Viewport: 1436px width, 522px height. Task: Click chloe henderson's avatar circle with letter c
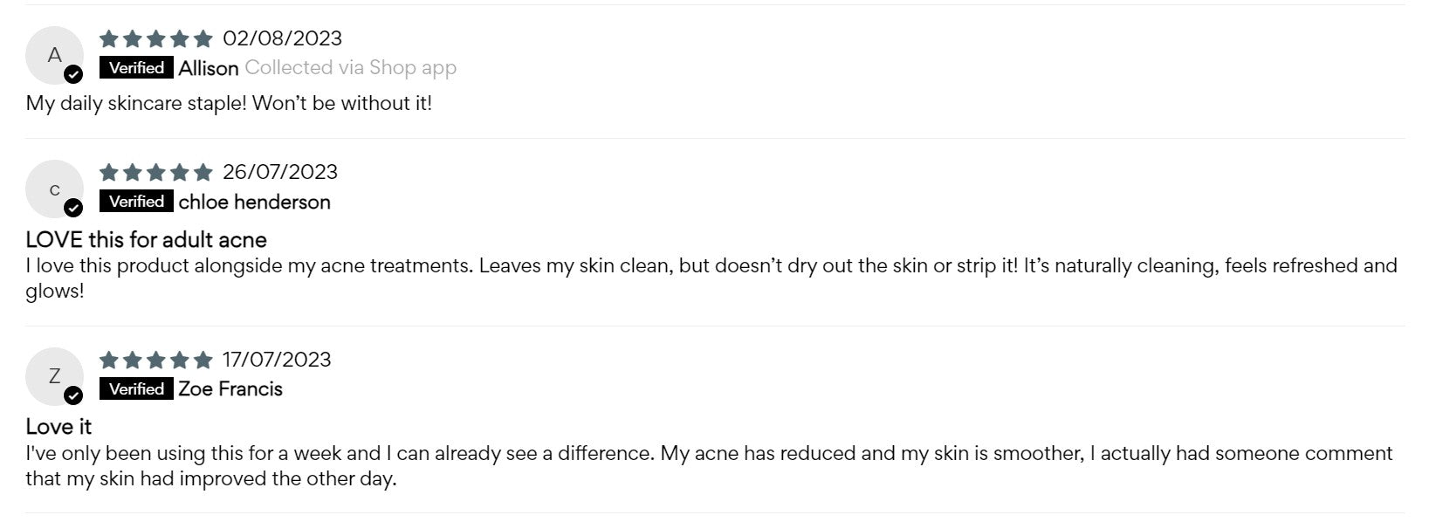[x=53, y=188]
